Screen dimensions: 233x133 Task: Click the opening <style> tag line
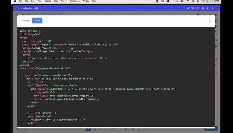27,55
